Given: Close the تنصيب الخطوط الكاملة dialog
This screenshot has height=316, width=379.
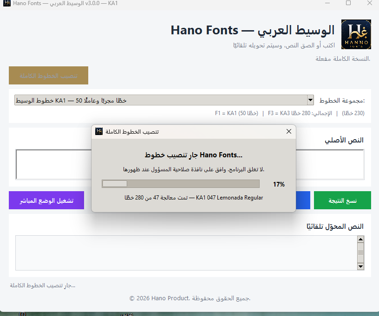Looking at the screenshot, I should pos(288,131).
